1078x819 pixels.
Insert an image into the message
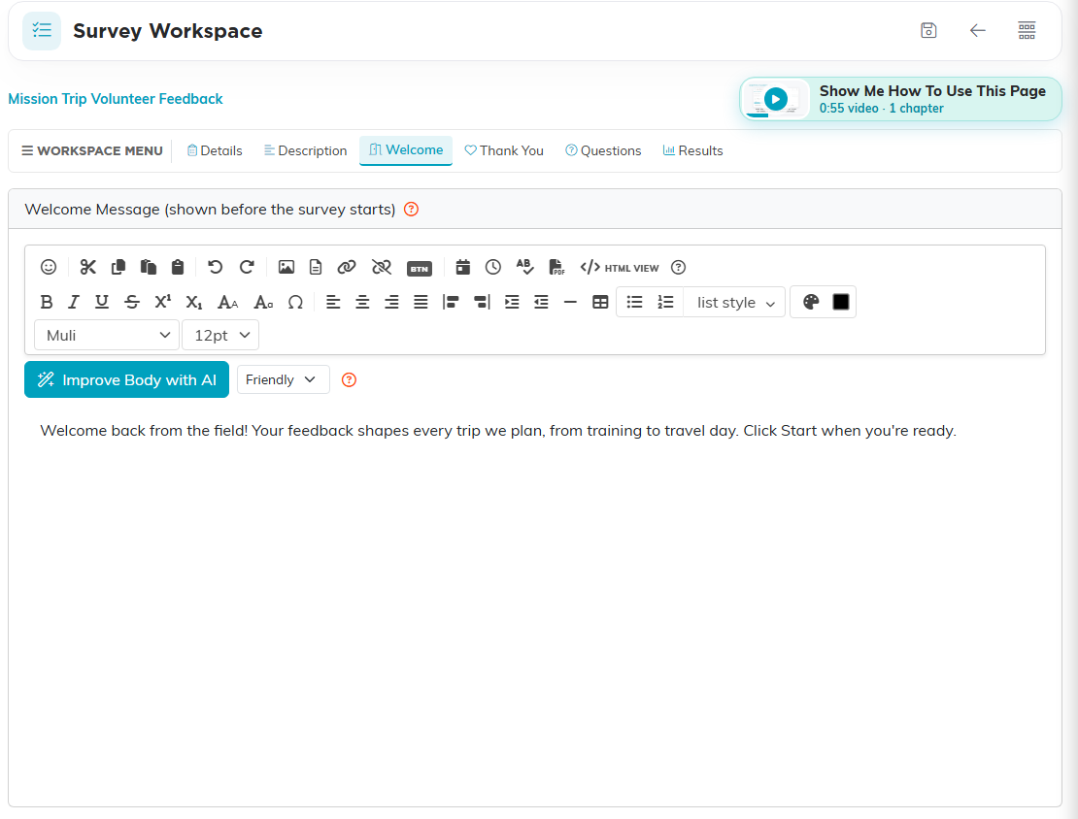pyautogui.click(x=286, y=267)
